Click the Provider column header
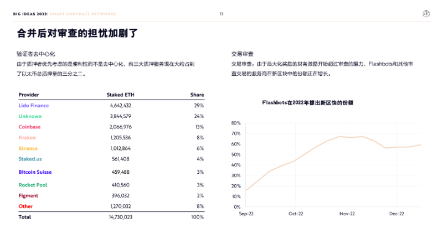This screenshot has height=249, width=443. [x=29, y=95]
